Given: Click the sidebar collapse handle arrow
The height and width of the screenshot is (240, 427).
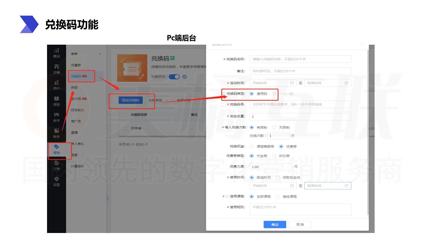Looking at the screenshot, I should (107, 198).
